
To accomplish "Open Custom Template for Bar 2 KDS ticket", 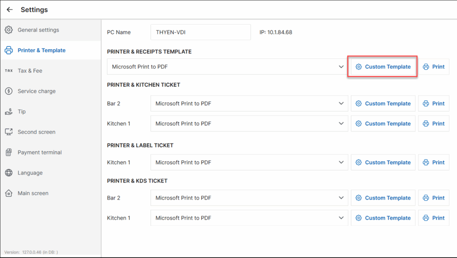I will coord(383,198).
